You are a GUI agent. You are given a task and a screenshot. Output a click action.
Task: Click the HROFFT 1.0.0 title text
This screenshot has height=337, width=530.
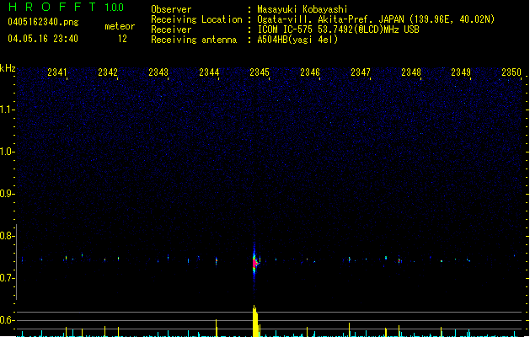pyautogui.click(x=67, y=7)
